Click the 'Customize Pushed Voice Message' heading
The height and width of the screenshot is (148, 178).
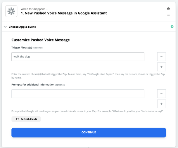41,40
